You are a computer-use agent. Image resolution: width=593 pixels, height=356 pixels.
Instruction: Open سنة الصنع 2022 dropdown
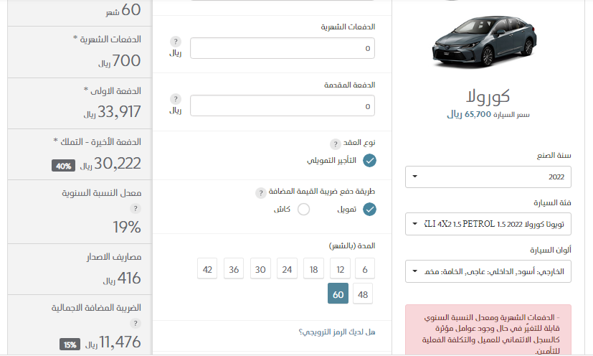click(x=488, y=177)
